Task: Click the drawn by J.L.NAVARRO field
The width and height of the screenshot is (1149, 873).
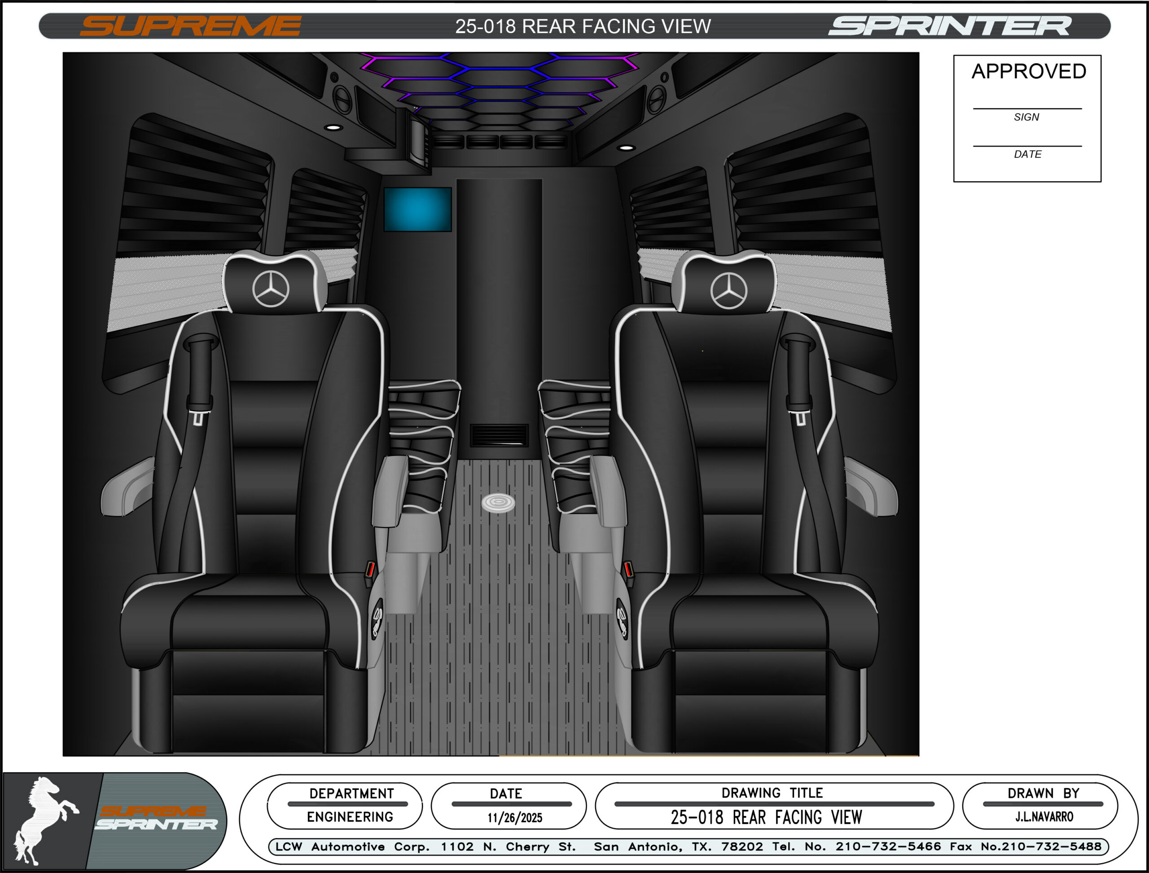Action: [1044, 817]
